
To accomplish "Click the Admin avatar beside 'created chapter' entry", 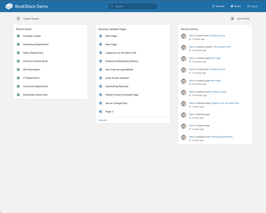I will tap(184, 48).
